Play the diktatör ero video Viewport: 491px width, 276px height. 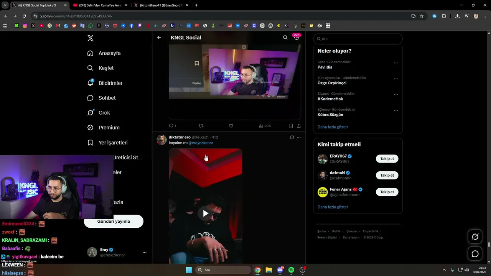tap(206, 214)
